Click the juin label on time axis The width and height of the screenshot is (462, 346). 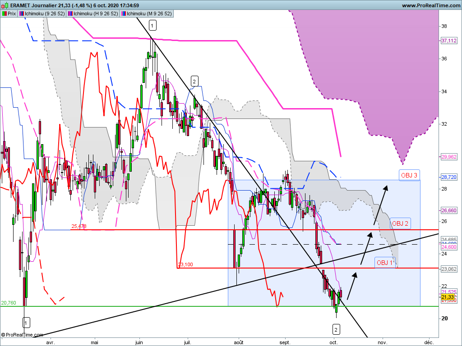click(139, 342)
